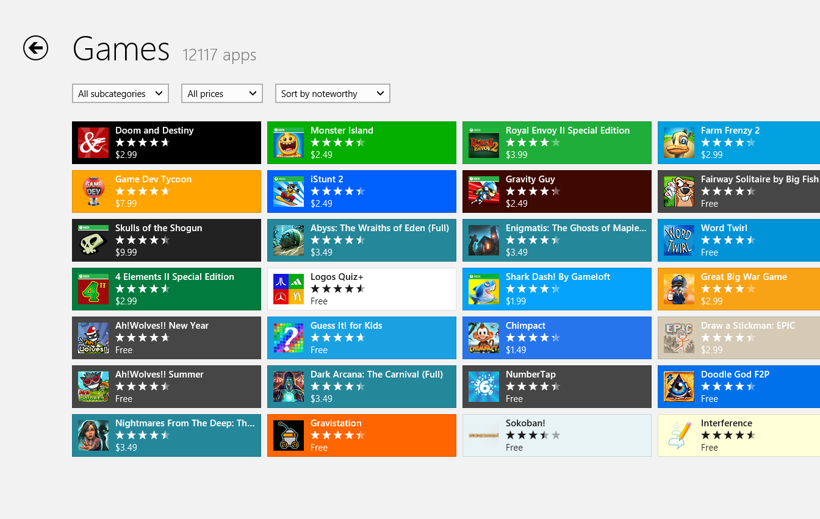This screenshot has height=519, width=820.
Task: Click the back navigation arrow
Action: [x=35, y=48]
